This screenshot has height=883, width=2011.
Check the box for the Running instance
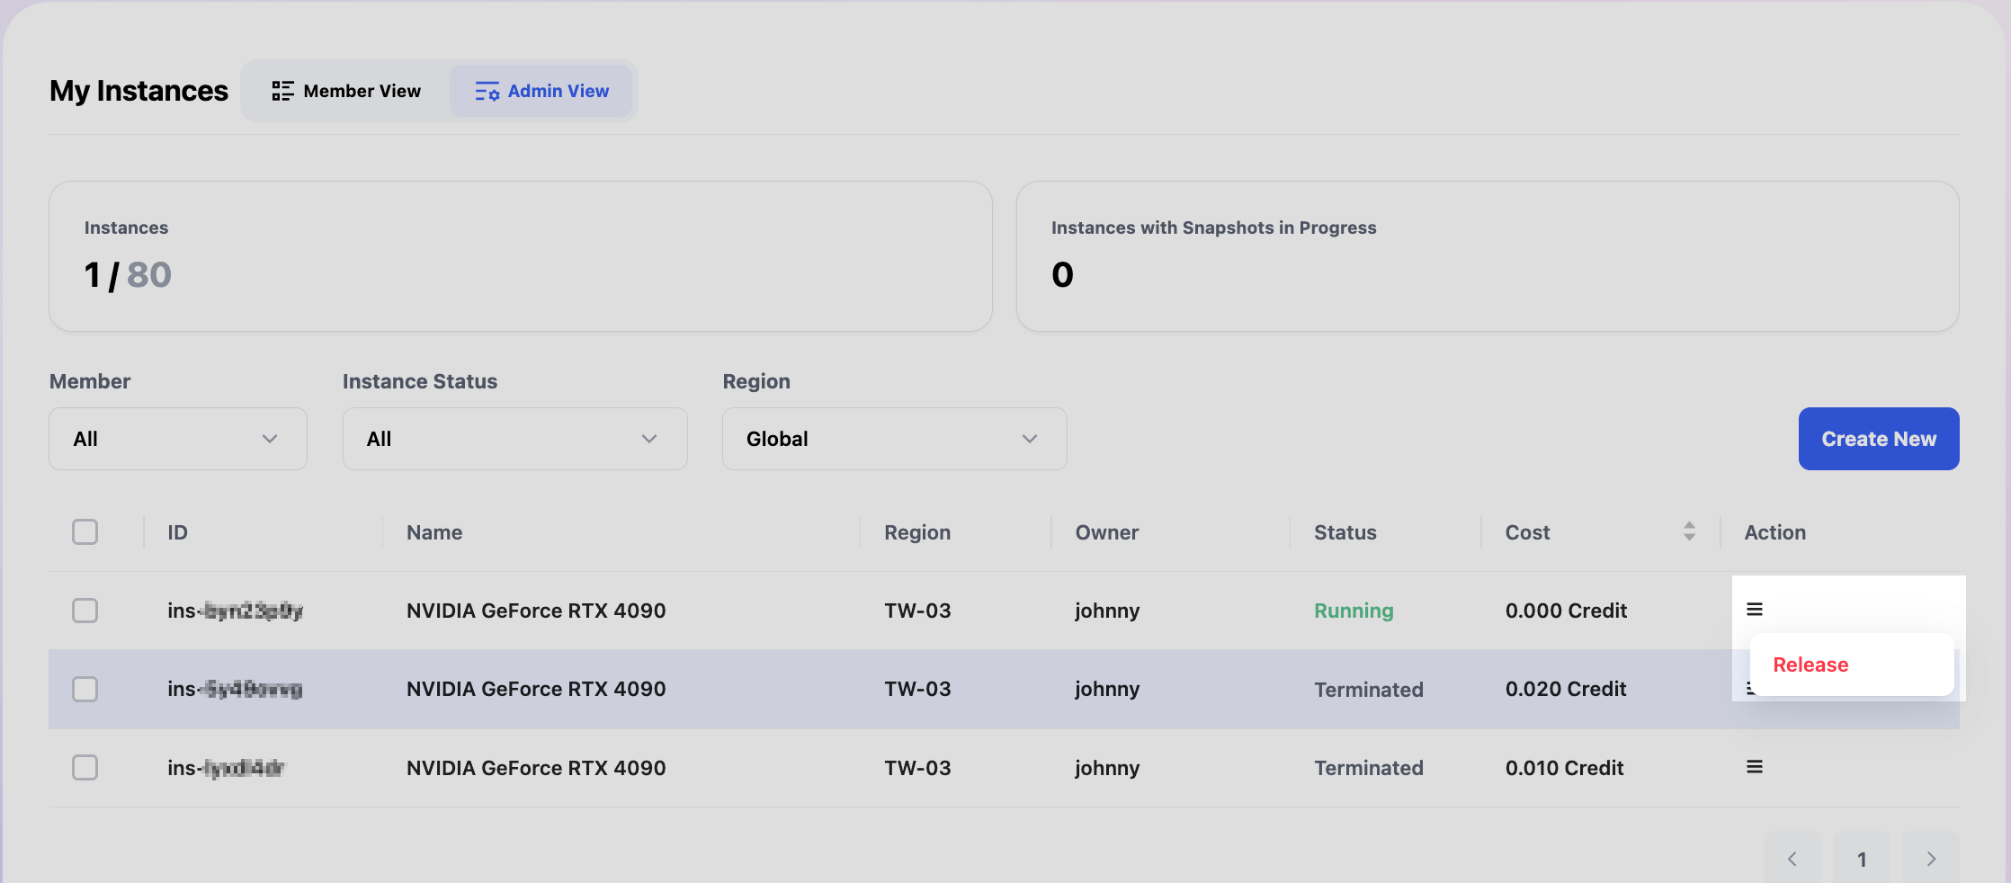85,611
